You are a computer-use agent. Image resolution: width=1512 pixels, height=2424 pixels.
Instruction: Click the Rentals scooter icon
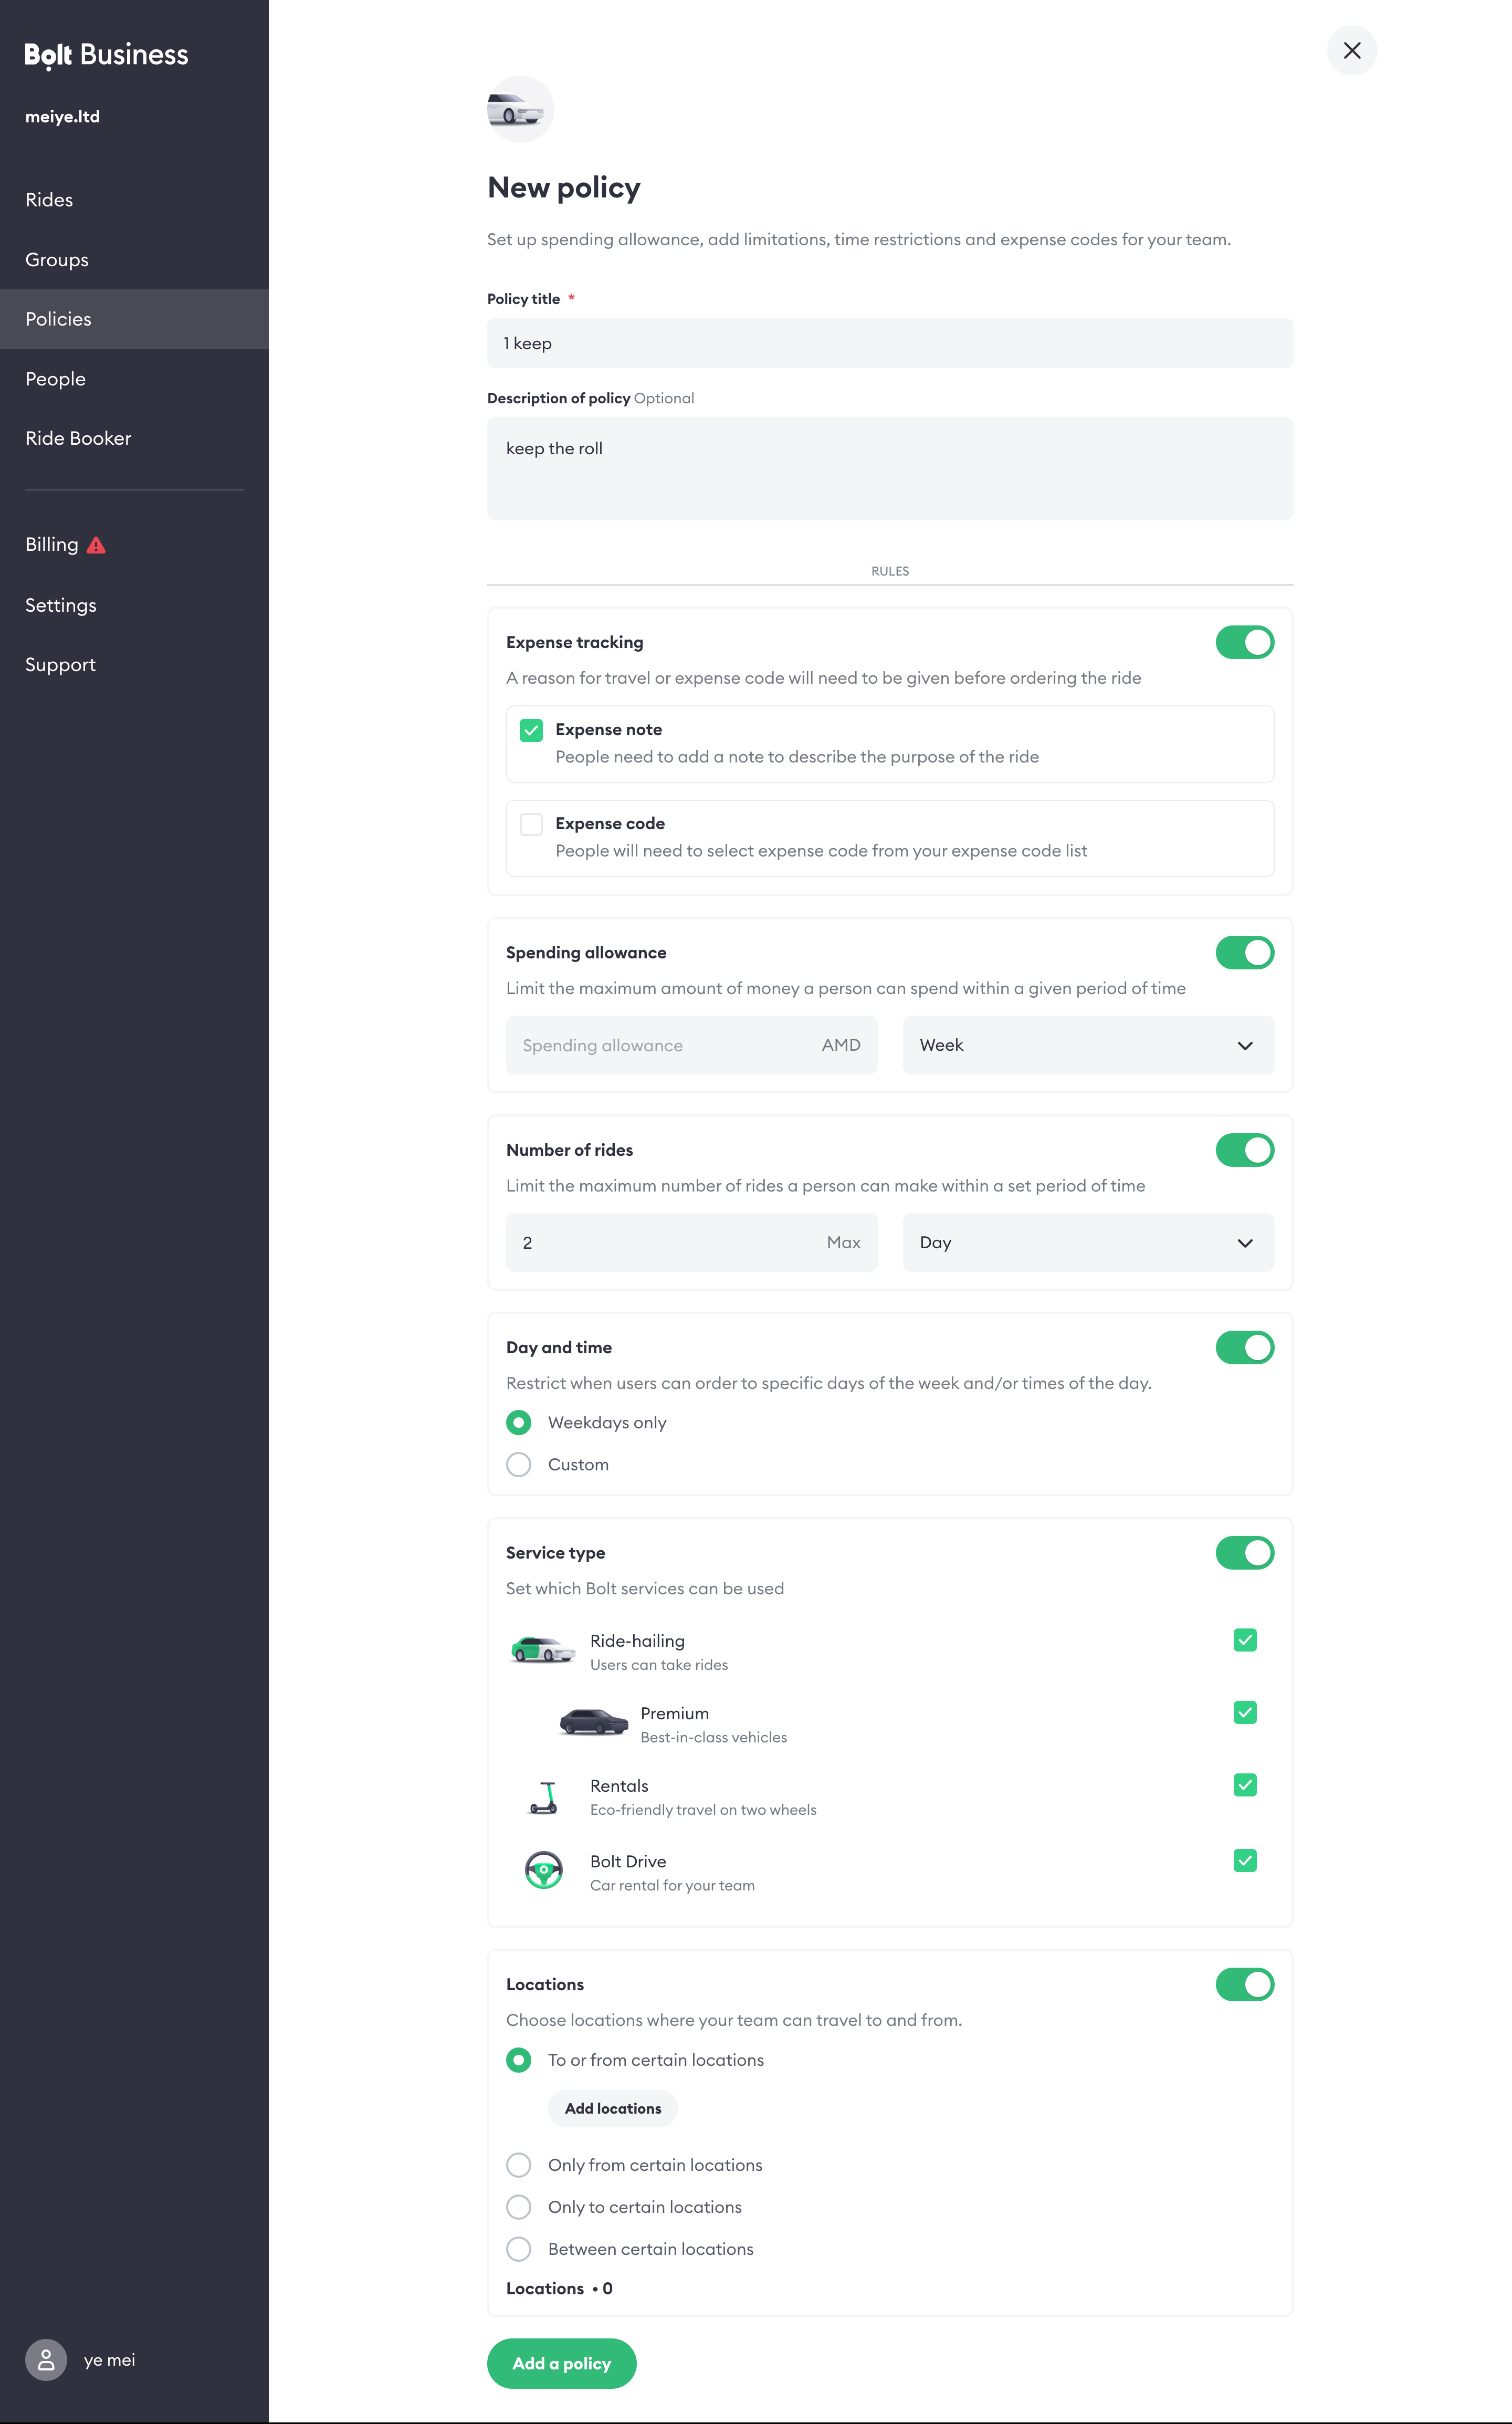tap(543, 1797)
